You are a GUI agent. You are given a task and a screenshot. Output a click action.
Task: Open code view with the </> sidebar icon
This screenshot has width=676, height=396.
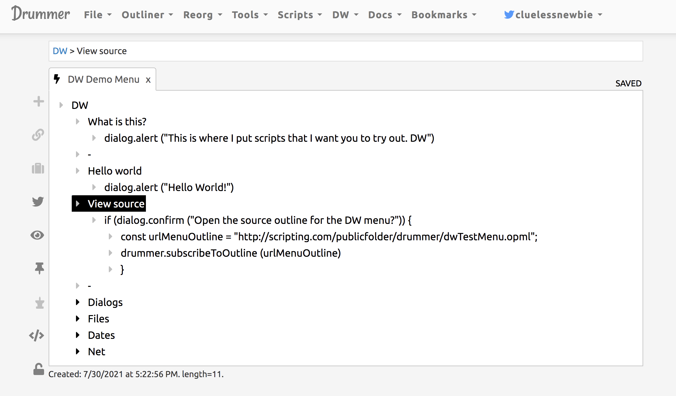point(36,335)
